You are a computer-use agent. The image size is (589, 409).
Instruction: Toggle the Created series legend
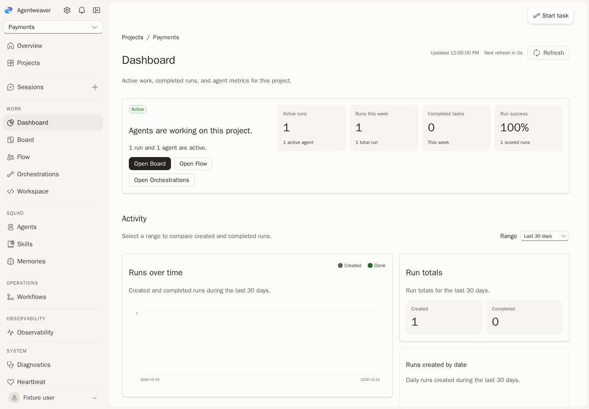tap(349, 265)
